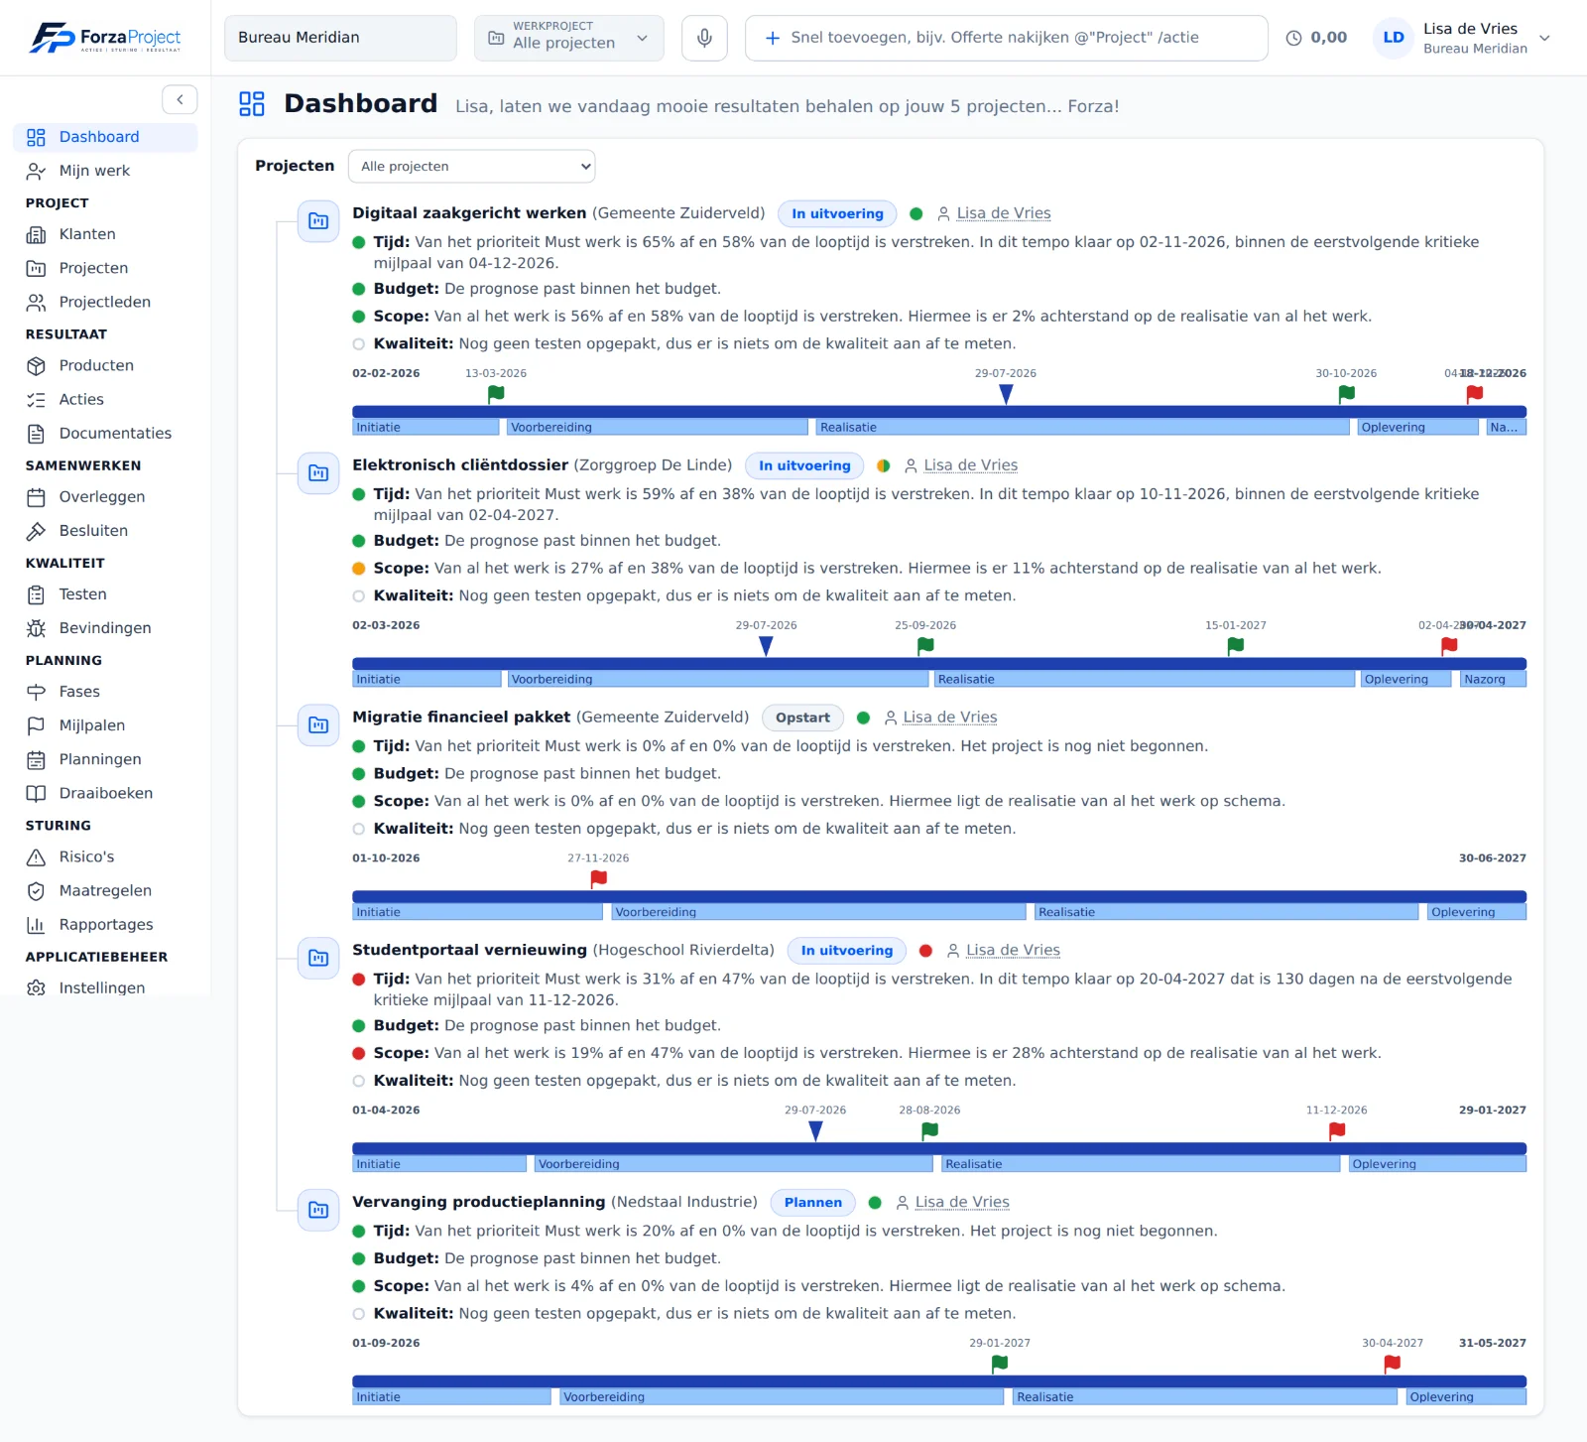Click the Plannen status badge
1587x1442 pixels.
[x=812, y=1202]
